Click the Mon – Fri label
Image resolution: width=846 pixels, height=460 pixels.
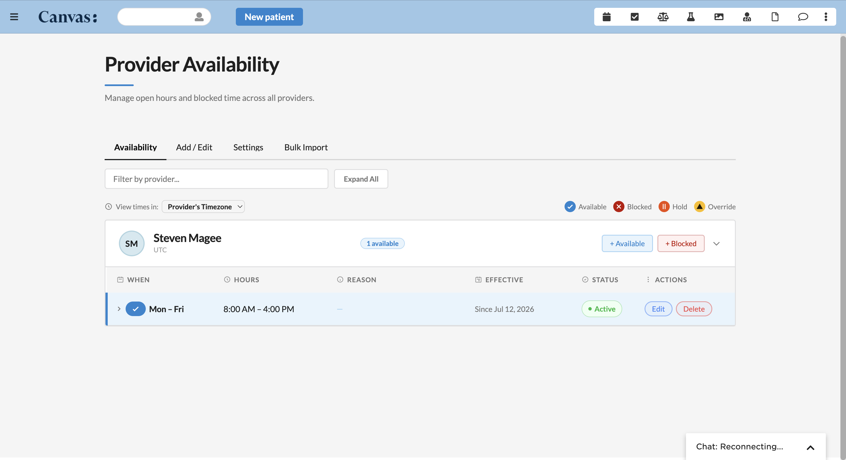pyautogui.click(x=166, y=309)
